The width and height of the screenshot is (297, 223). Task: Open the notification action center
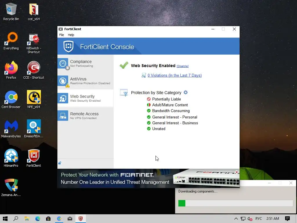[x=287, y=219]
